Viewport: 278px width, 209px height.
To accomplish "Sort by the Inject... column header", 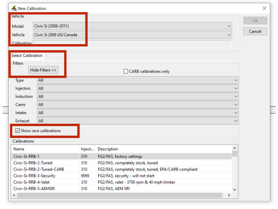I will tap(87, 149).
